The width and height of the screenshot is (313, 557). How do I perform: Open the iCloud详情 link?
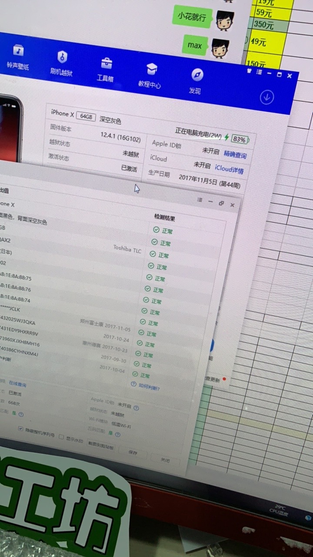tap(229, 169)
